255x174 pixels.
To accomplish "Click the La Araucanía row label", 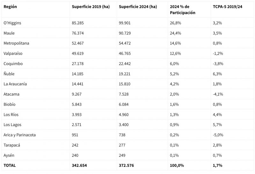I will pos(15,84).
